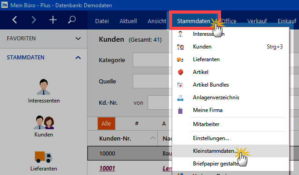Open Anlagenverzeichnis from the menu
The image size is (299, 175).
(231, 97)
